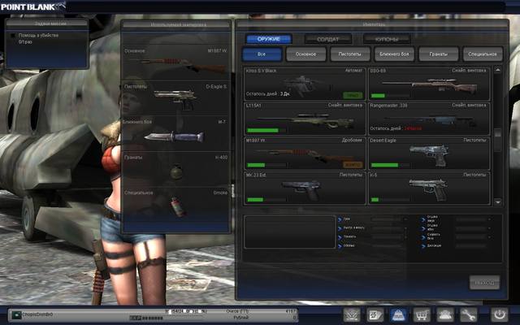Click scroll-up arrow of weapon list

pyautogui.click(x=497, y=71)
